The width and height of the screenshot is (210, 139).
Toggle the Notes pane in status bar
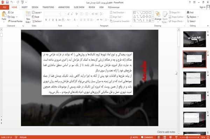(134, 137)
